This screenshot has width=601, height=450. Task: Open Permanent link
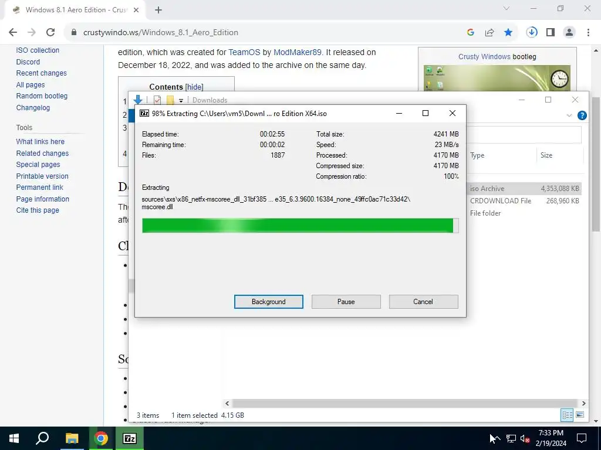tap(39, 187)
